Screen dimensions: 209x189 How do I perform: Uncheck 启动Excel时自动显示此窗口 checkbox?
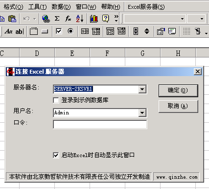(x=56, y=155)
